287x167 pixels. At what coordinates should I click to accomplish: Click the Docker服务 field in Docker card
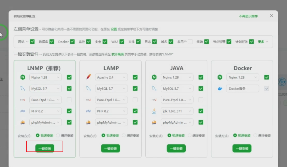[x=243, y=88]
